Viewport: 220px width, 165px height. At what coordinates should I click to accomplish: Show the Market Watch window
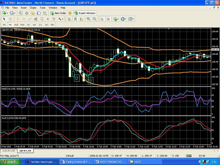click(20, 13)
